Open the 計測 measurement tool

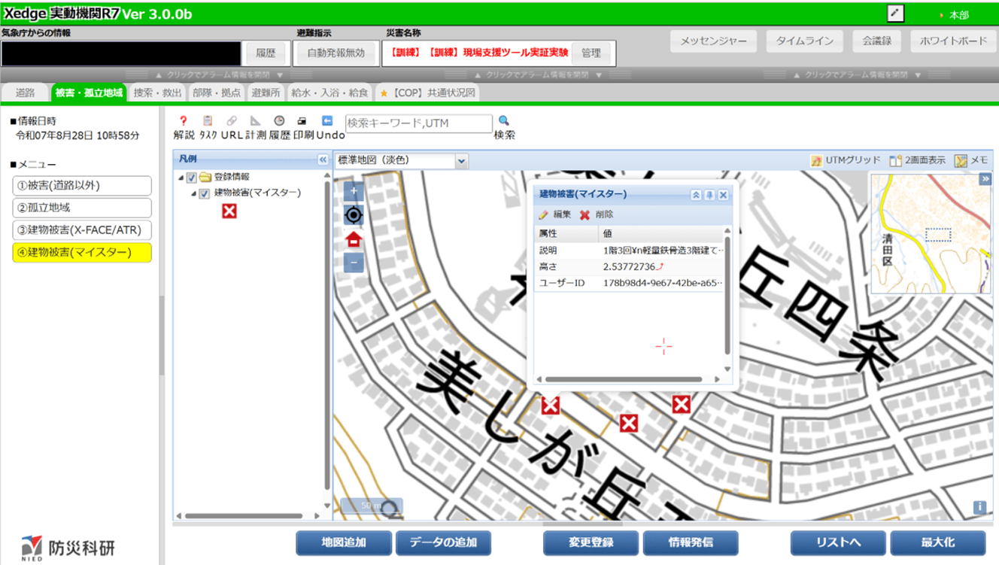pos(255,121)
